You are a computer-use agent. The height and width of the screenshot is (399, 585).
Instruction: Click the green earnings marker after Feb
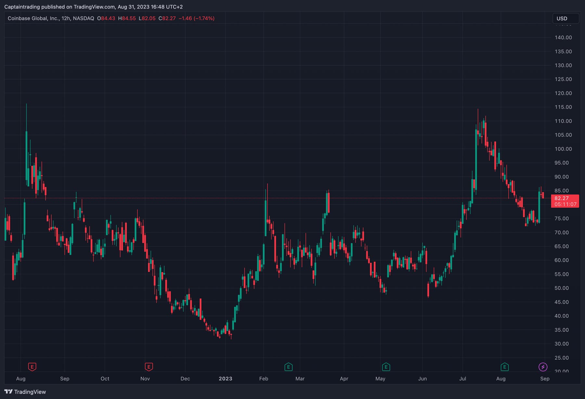[289, 367]
